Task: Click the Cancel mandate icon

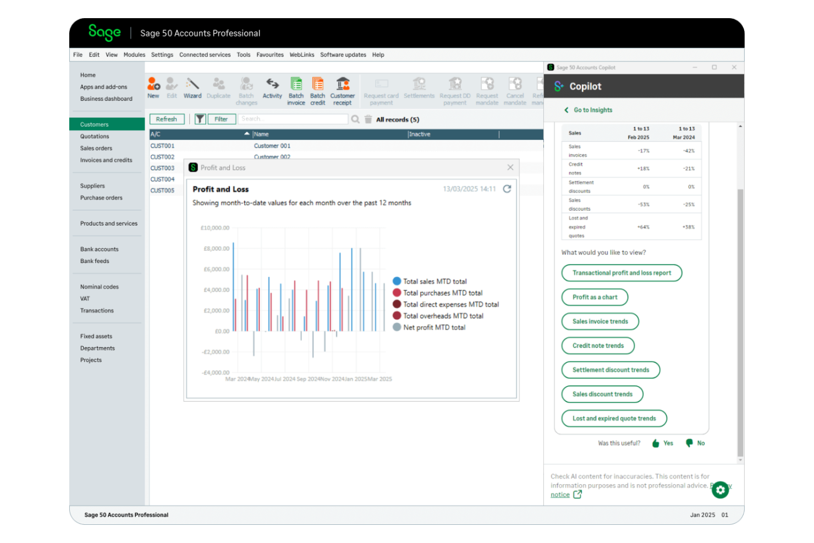Action: tap(515, 84)
